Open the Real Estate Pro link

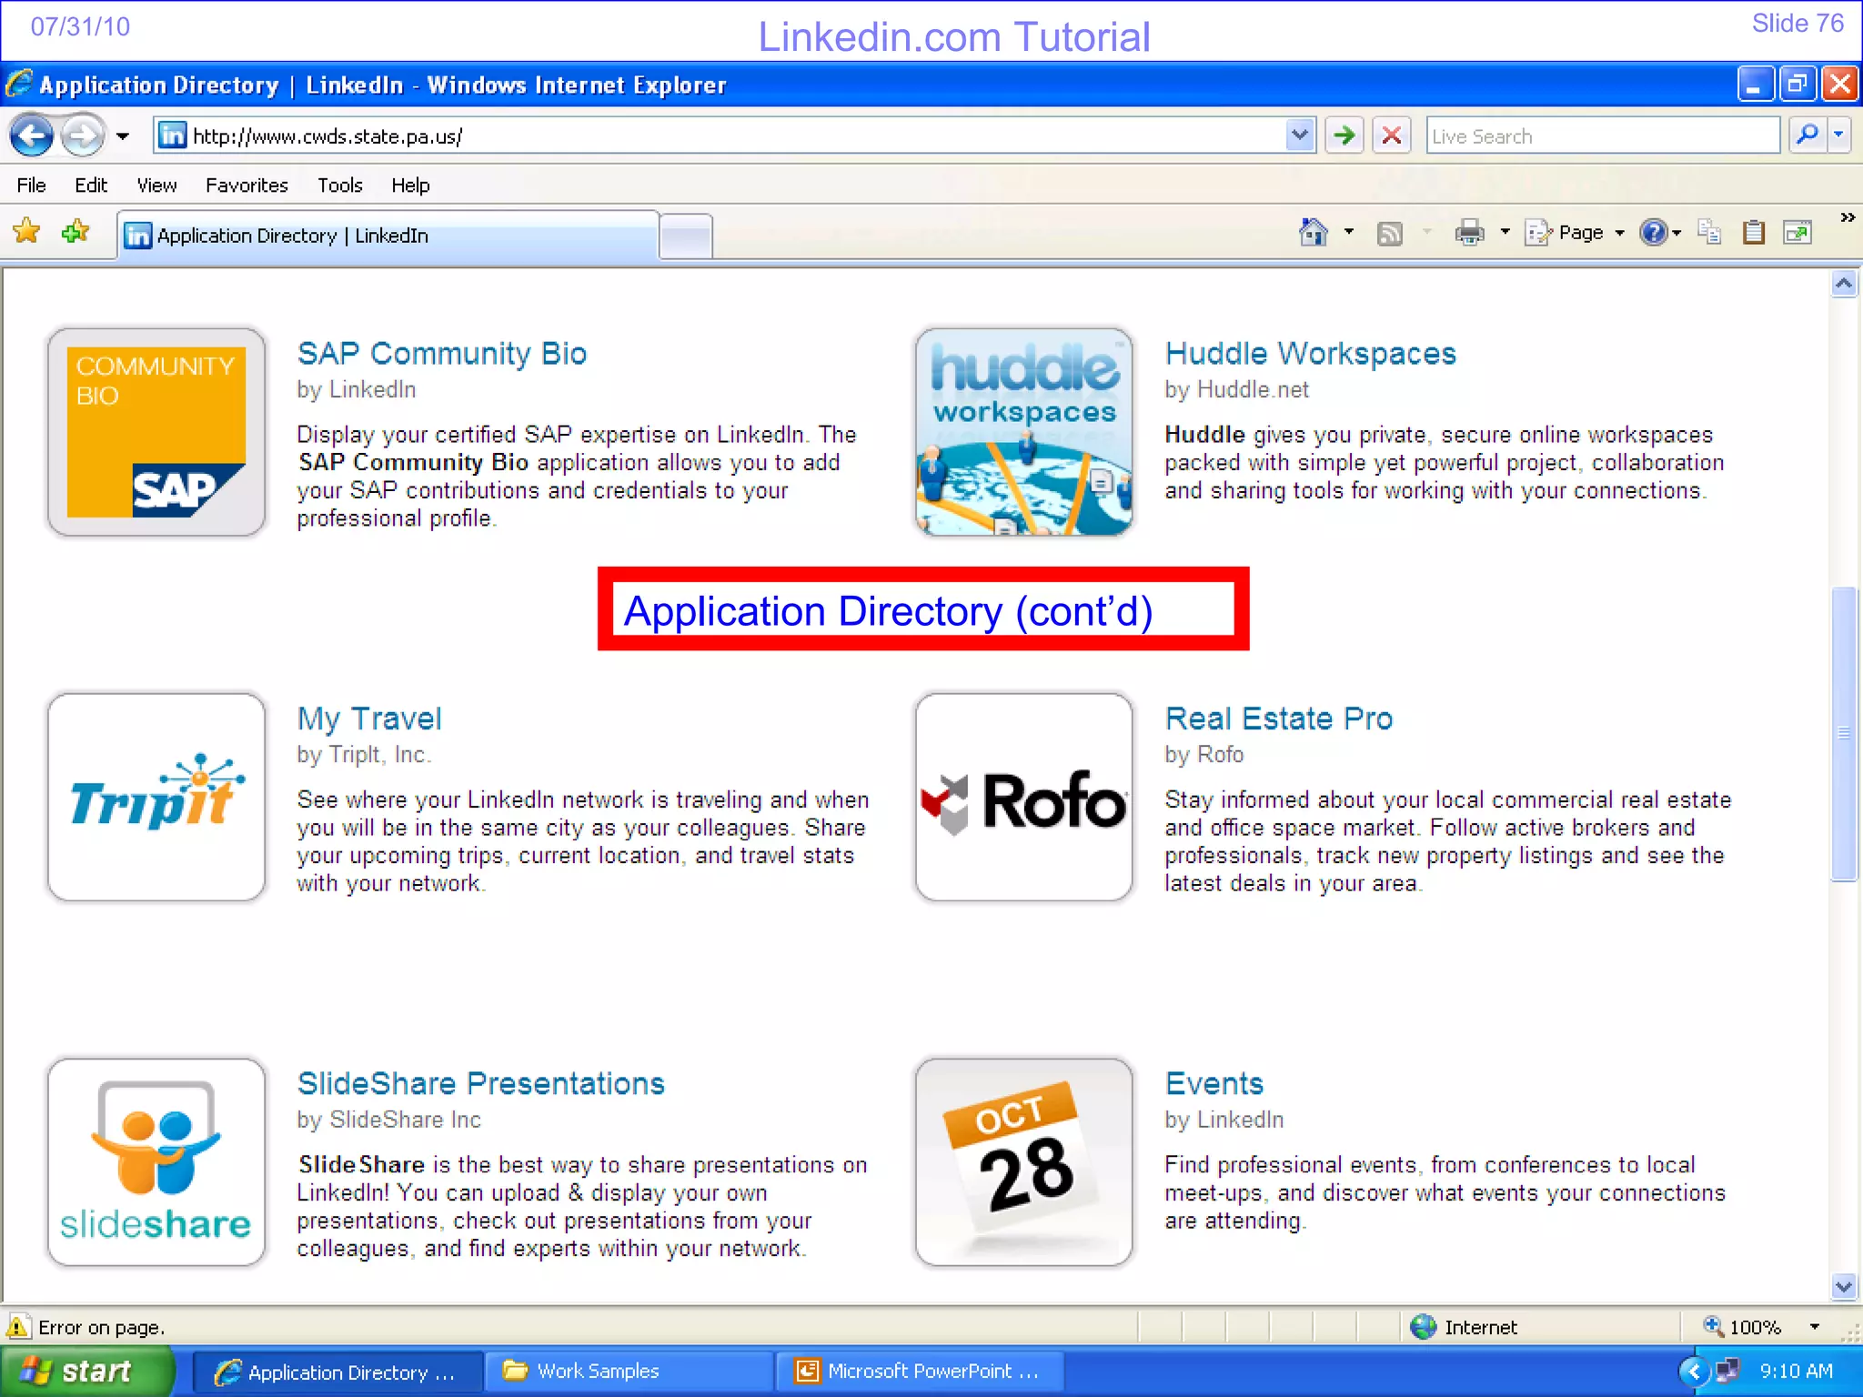click(x=1279, y=719)
